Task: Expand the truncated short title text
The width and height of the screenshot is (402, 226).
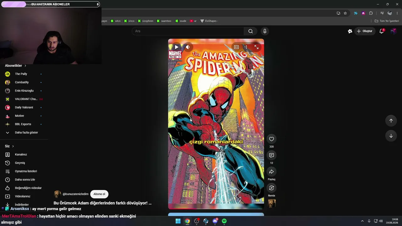Action: (x=150, y=203)
